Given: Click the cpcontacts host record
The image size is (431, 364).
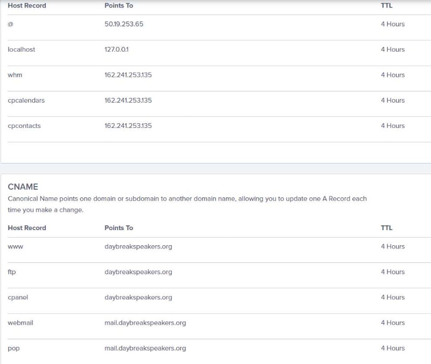Looking at the screenshot, I should coord(24,126).
